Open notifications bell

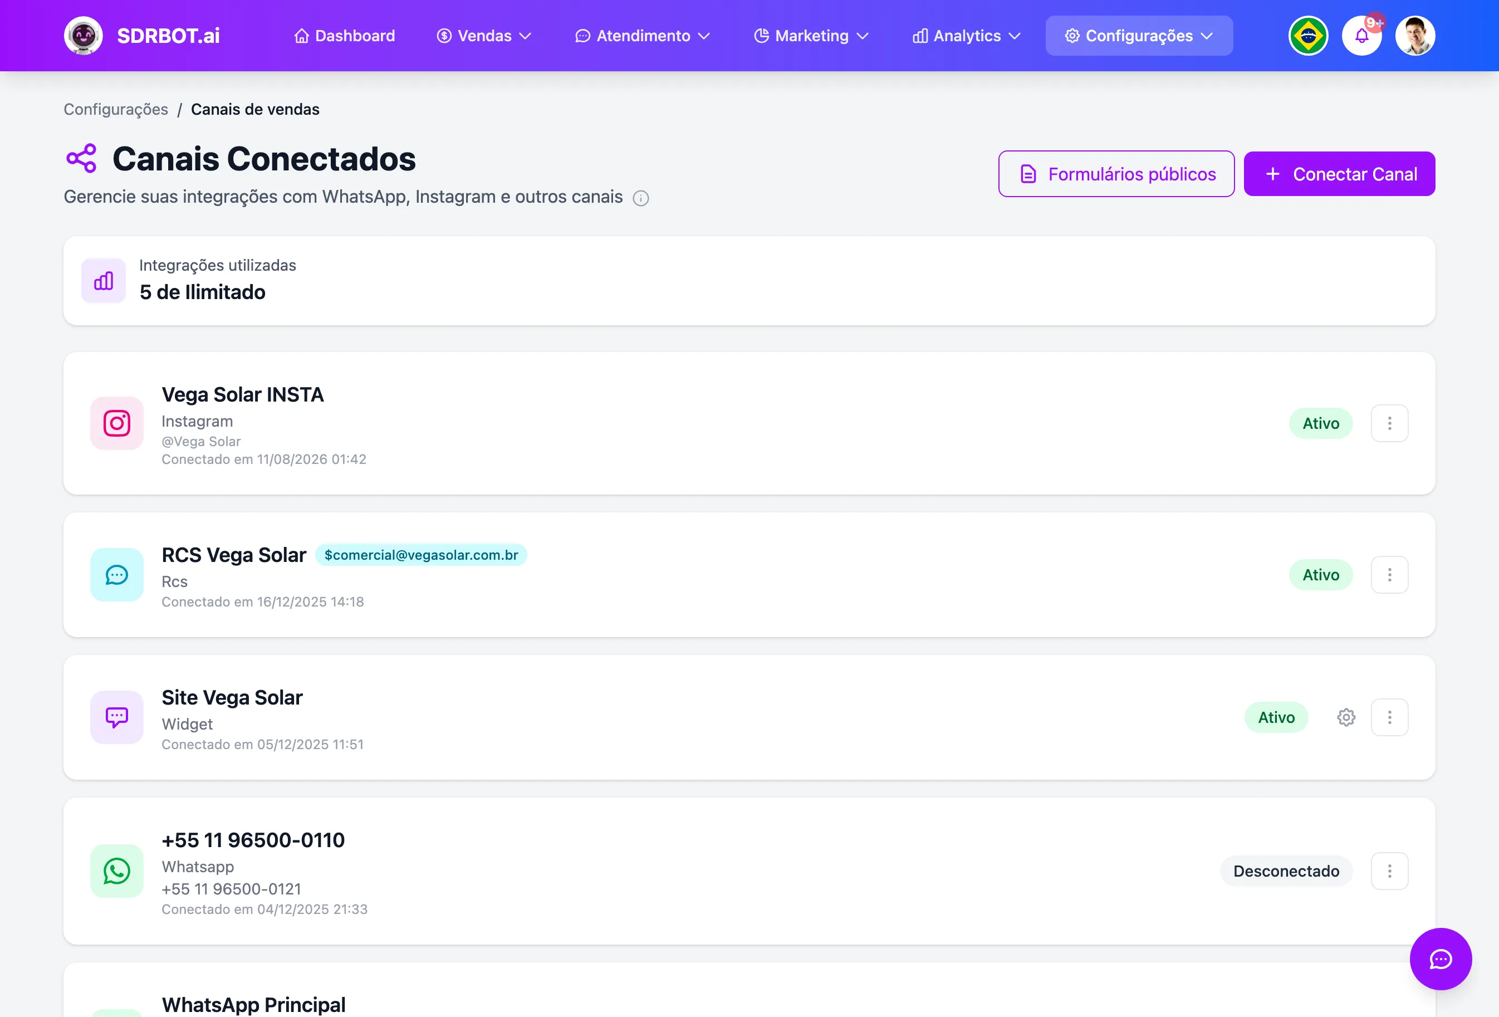1361,36
